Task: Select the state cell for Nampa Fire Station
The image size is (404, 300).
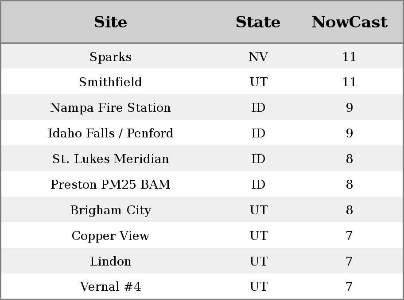Action: [x=258, y=108]
